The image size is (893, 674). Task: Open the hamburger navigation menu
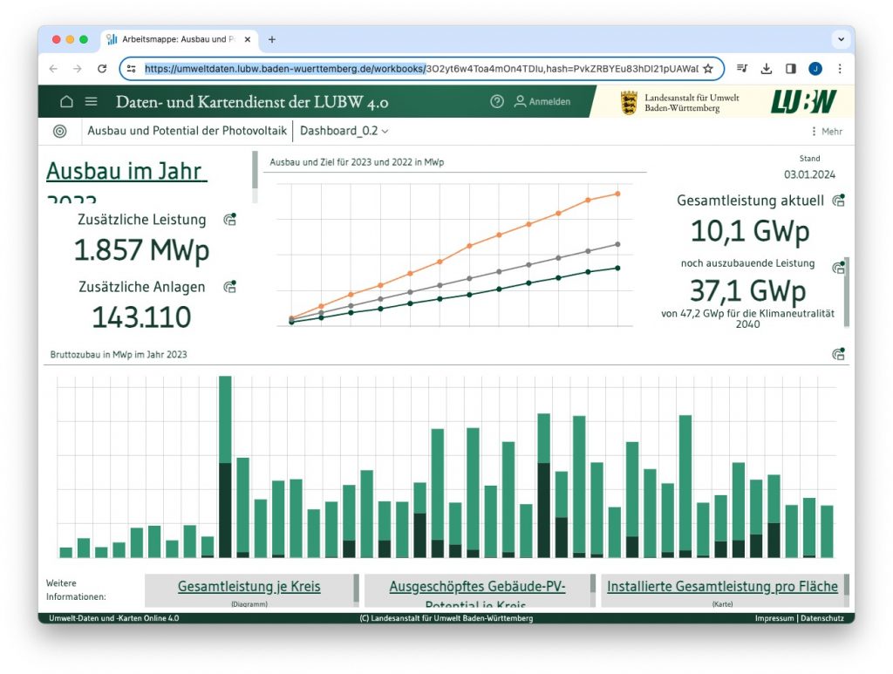[91, 102]
